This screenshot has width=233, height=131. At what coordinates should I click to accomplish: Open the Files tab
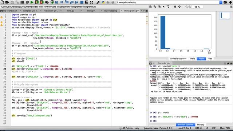(x=210, y=59)
